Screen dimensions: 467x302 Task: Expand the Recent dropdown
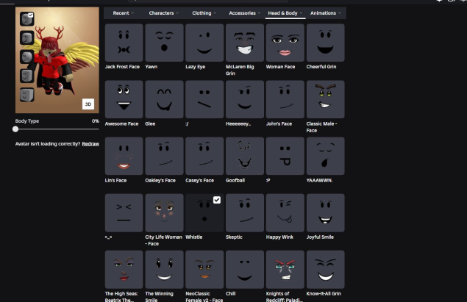point(124,13)
